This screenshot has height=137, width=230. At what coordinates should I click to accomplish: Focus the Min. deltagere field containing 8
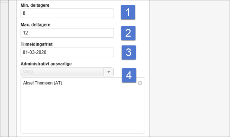click(x=67, y=13)
